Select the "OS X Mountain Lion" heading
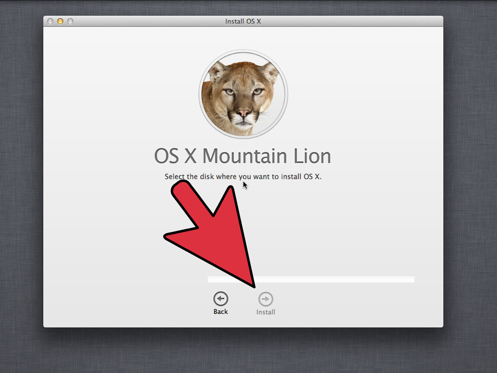 [243, 156]
